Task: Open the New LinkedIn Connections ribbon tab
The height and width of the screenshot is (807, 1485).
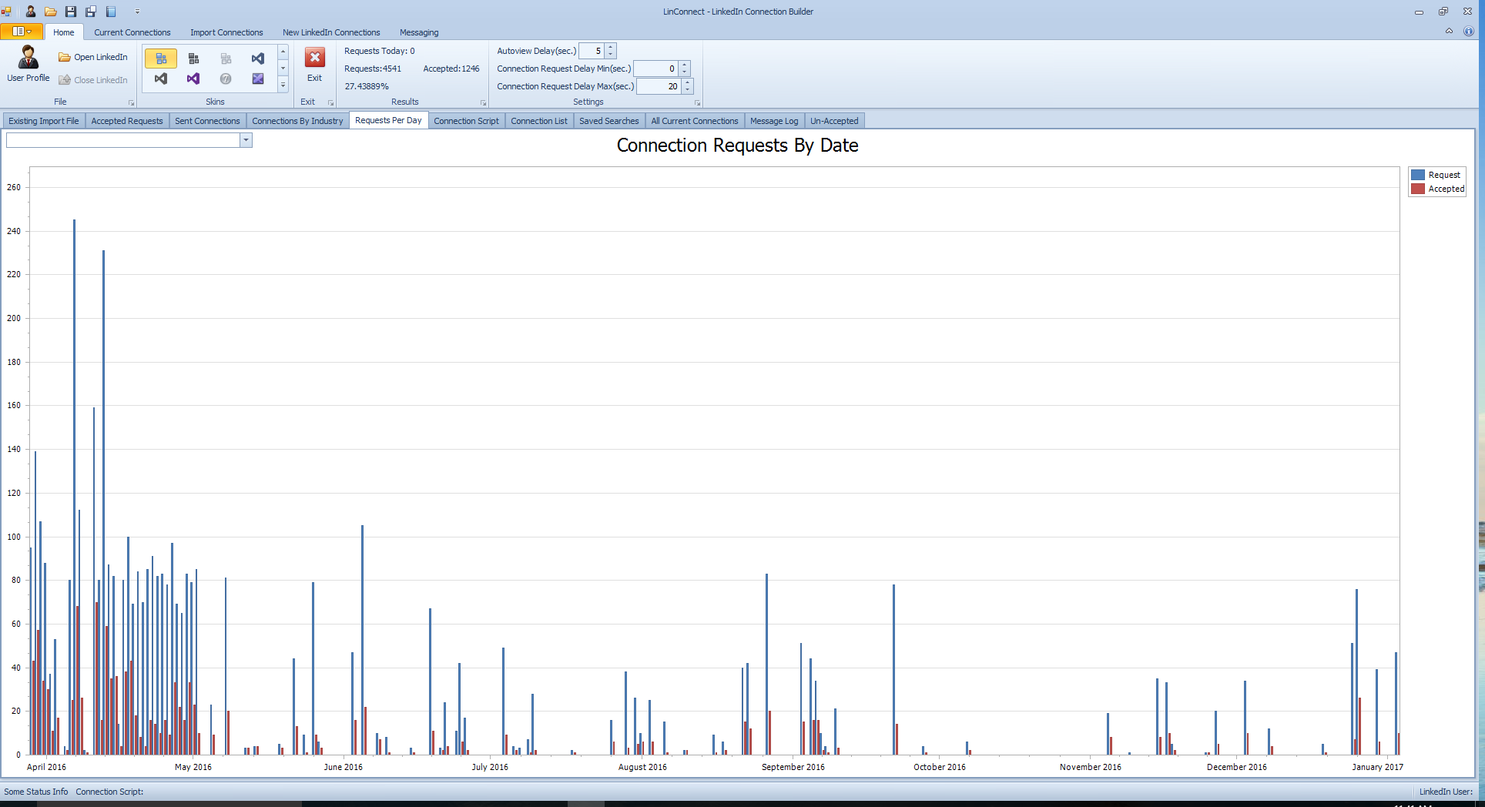Action: coord(331,32)
